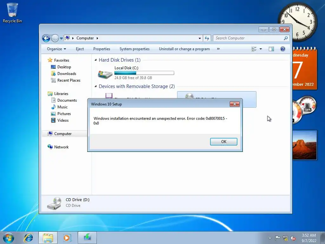The height and width of the screenshot is (244, 325).
Task: Click the Help question mark icon
Action: click(x=283, y=49)
